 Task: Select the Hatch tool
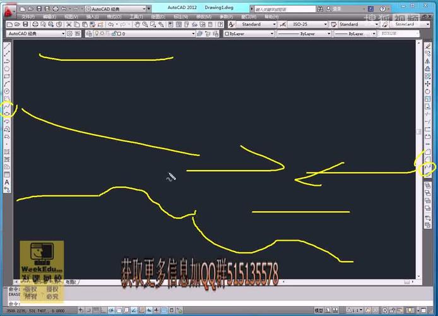pyautogui.click(x=7, y=152)
